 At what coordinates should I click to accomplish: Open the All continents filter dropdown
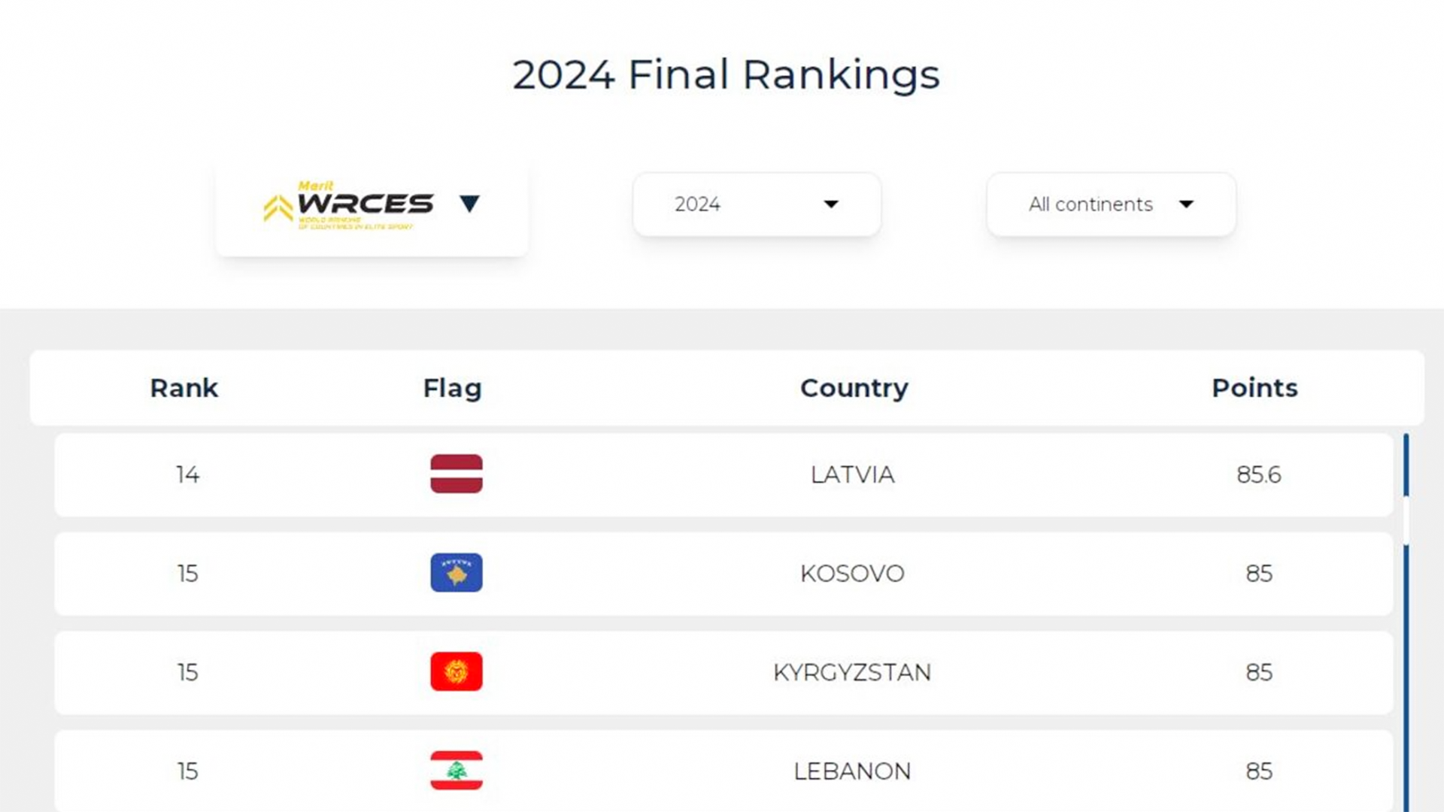pos(1110,205)
